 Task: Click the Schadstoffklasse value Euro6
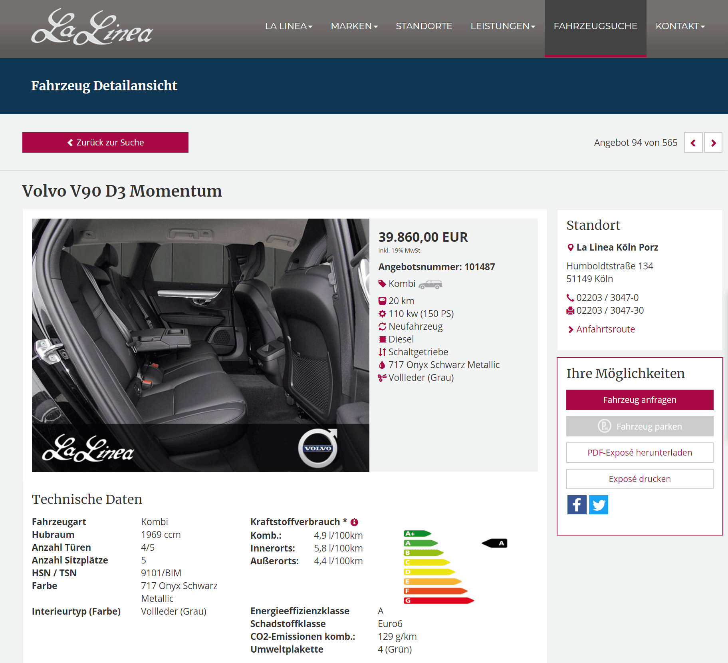[x=390, y=624]
